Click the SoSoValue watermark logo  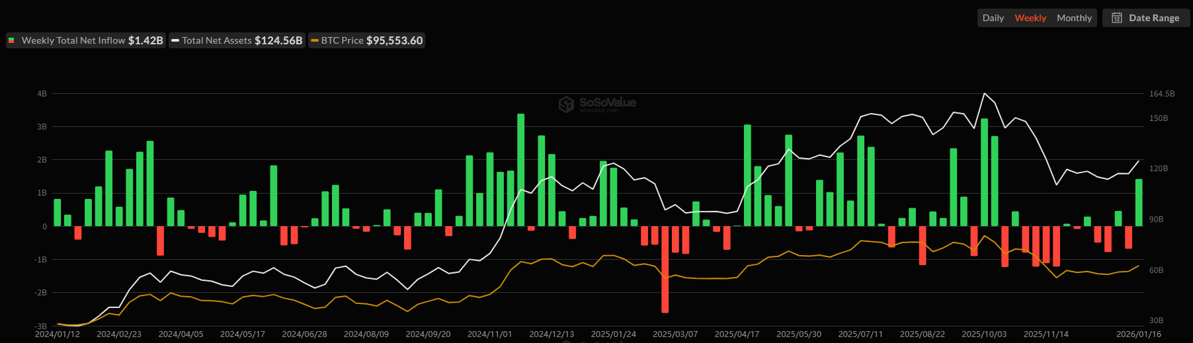[566, 104]
